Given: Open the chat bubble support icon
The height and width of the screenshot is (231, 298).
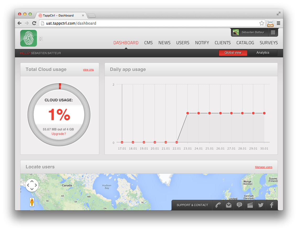Looking at the screenshot, I should [x=239, y=205].
